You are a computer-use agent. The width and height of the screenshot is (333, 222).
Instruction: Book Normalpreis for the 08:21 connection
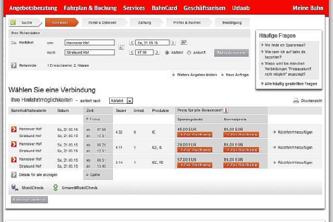tap(241, 150)
